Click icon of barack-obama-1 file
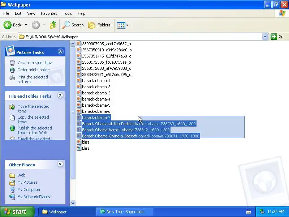This screenshot has width=289, height=217. click(x=79, y=81)
